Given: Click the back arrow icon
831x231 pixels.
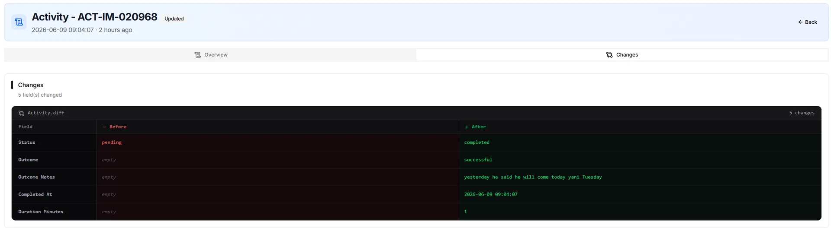Looking at the screenshot, I should coord(800,22).
